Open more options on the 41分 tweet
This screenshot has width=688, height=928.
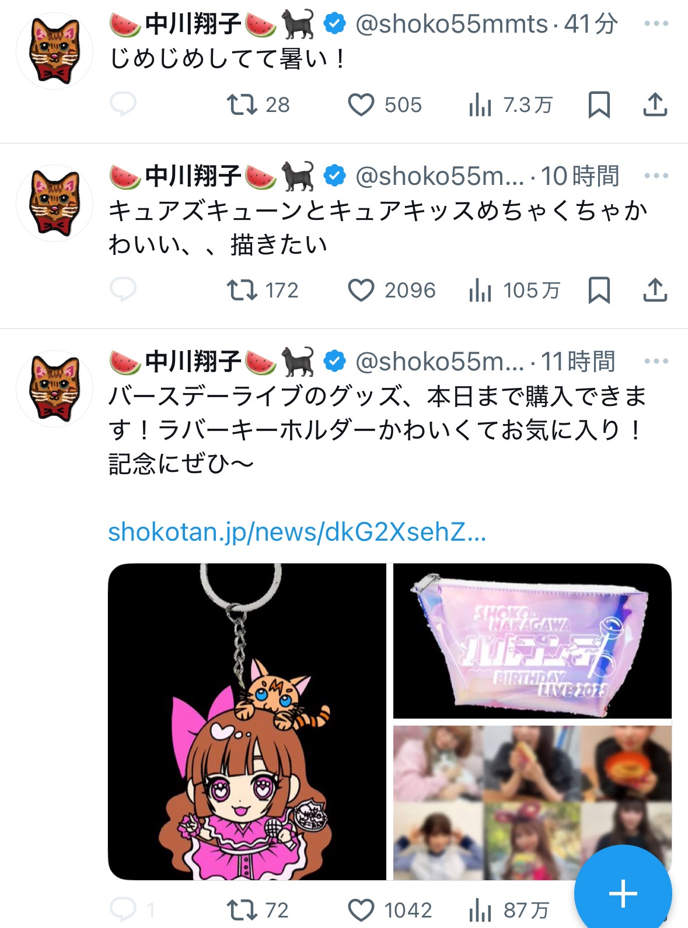656,24
